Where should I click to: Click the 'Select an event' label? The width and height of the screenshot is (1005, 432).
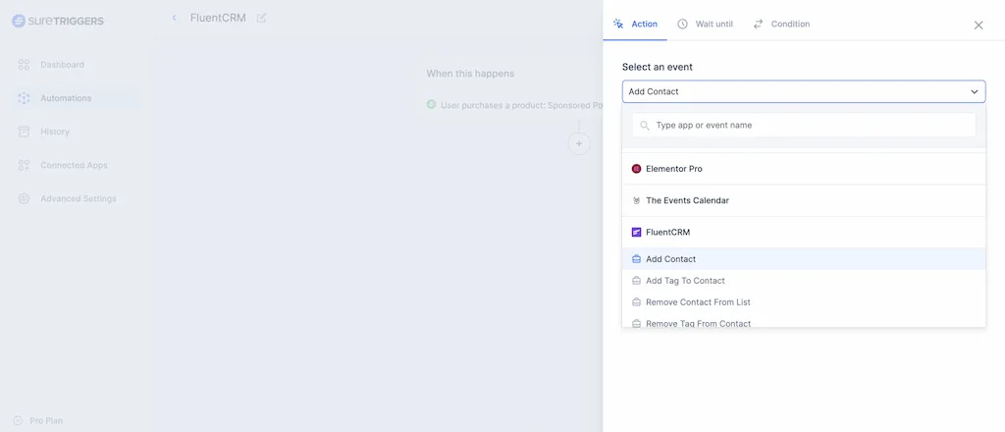[x=657, y=67]
